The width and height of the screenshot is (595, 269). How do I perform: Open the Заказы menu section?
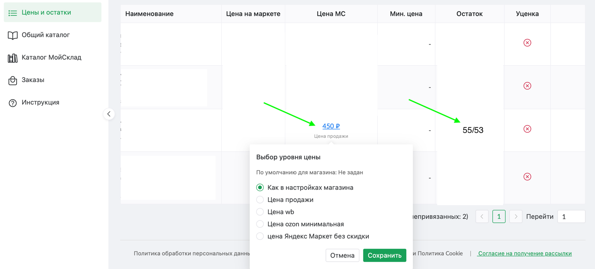pos(33,80)
